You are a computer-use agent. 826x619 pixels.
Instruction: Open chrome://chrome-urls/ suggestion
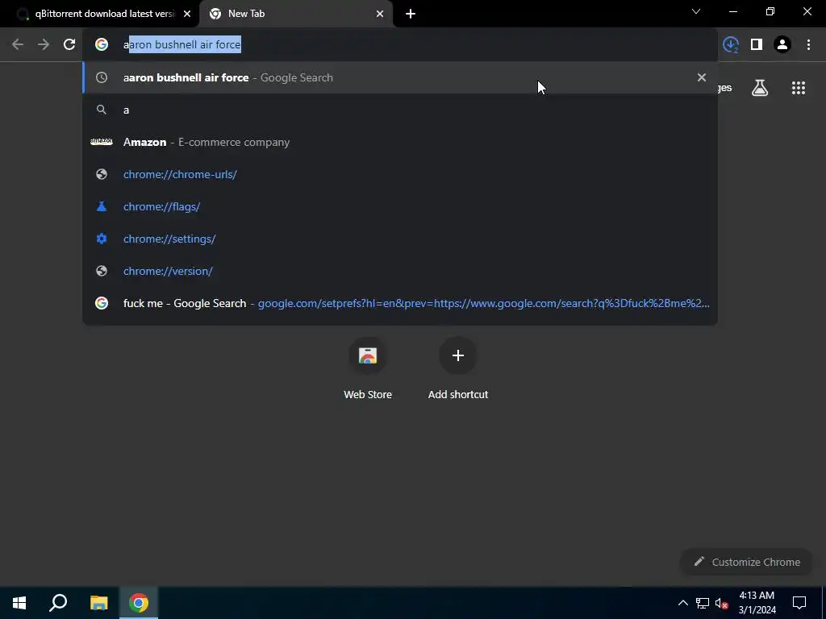400,174
